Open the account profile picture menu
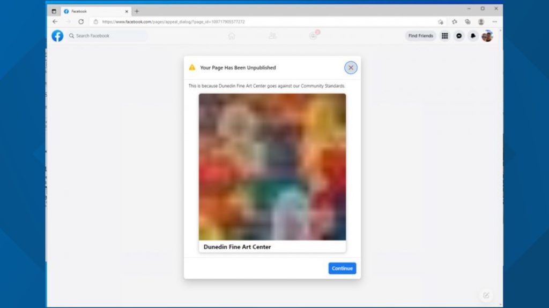This screenshot has width=549, height=308. pos(487,36)
